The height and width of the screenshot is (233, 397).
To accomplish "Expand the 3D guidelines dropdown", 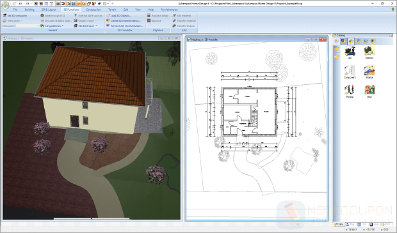I will click(63, 26).
